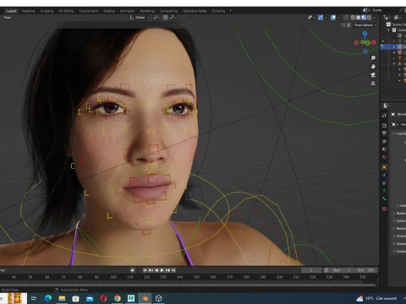
Task: Toggle X-axis mirror pose button
Action: (348, 25)
